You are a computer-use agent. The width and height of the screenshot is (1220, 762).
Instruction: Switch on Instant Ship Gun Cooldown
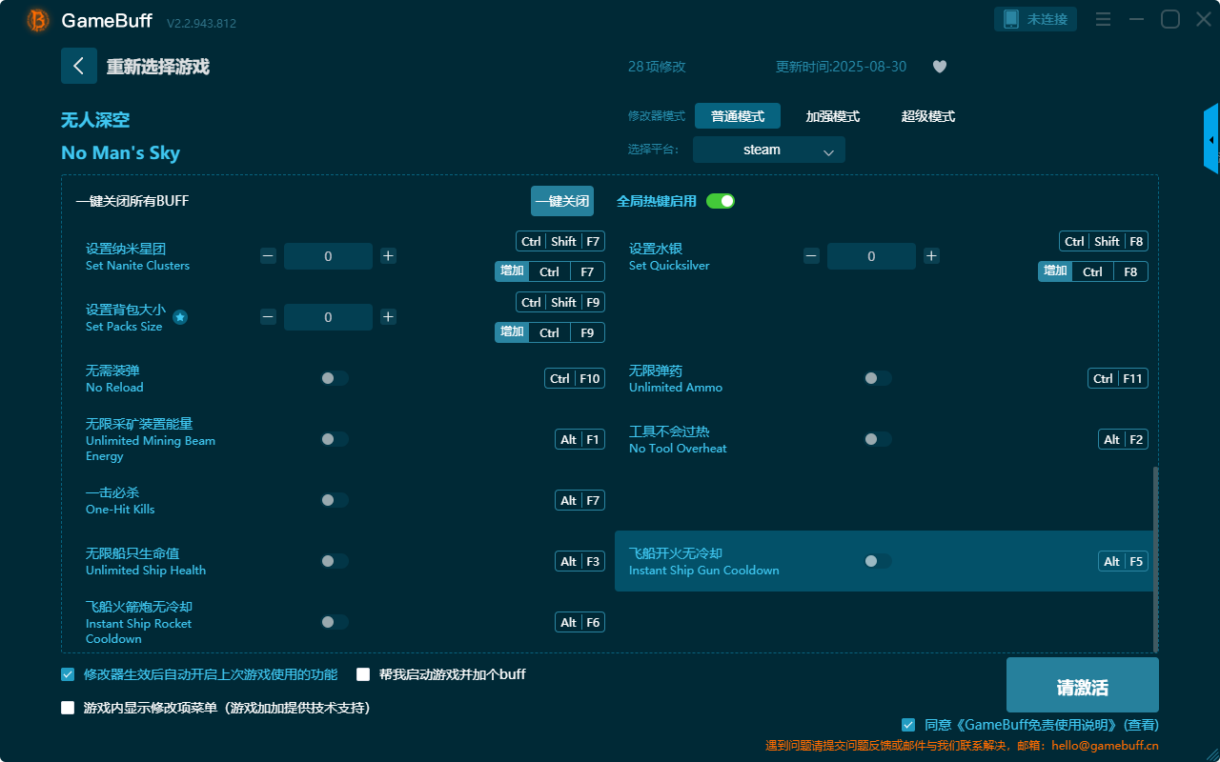pyautogui.click(x=878, y=561)
